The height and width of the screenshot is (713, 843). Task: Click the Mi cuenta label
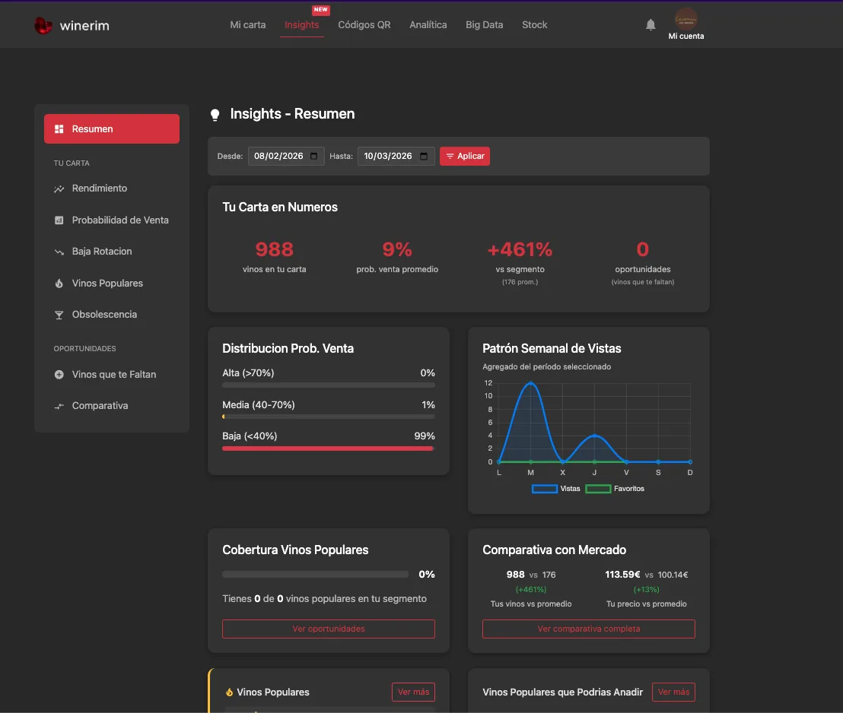click(686, 36)
